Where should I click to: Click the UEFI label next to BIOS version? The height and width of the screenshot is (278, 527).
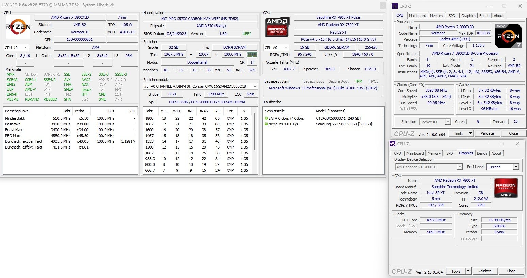(x=247, y=34)
